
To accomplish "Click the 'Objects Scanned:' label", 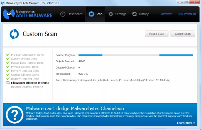I will (65, 61).
